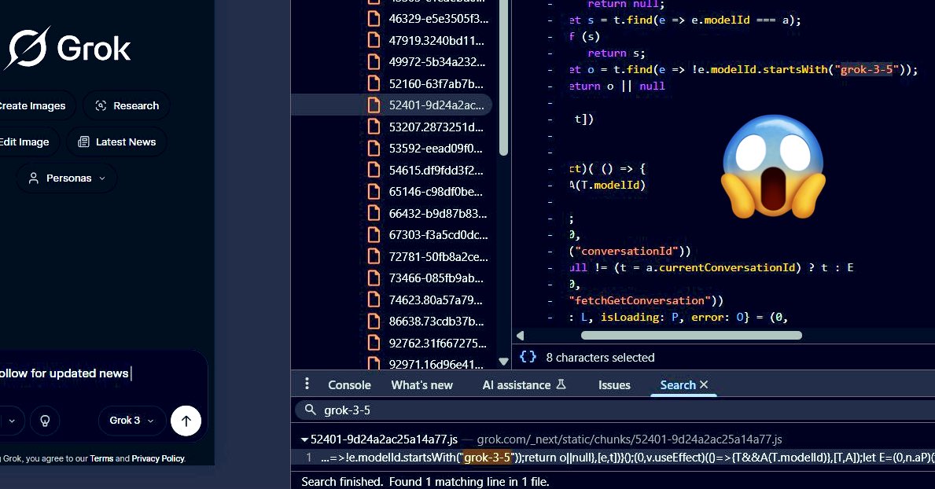Switch to the Issues tab

pyautogui.click(x=614, y=385)
